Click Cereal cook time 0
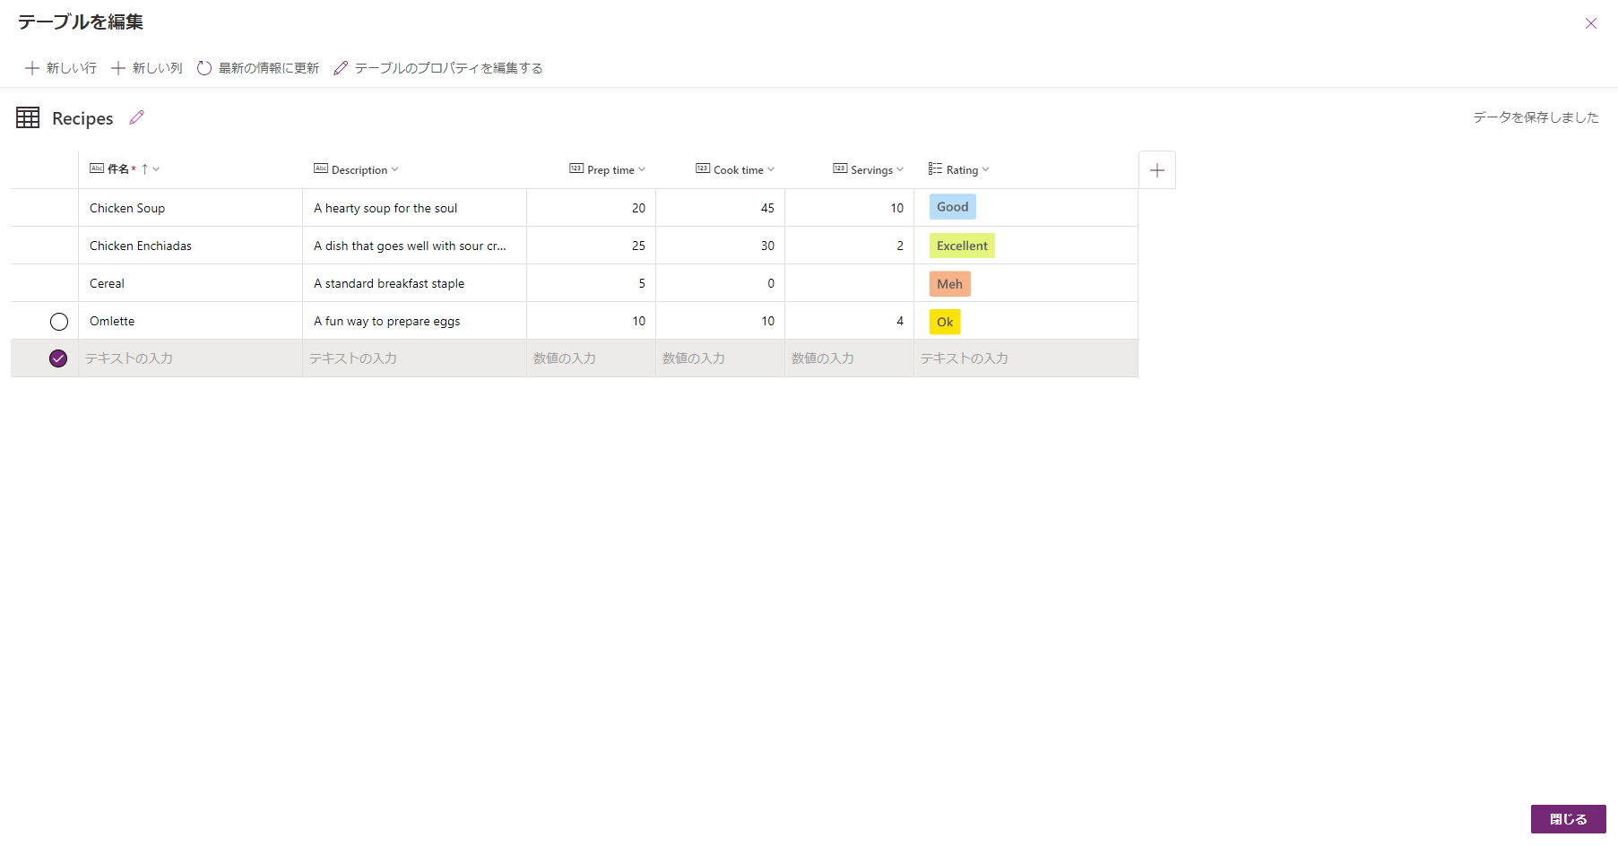 coord(720,283)
